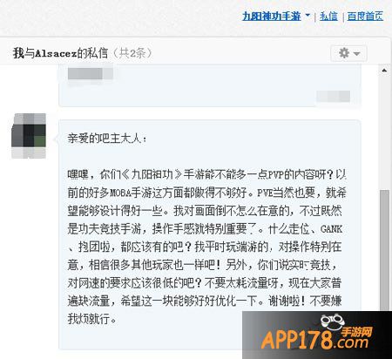Expand the arrow beside the gear icon
The image size is (392, 359).
coord(357,54)
